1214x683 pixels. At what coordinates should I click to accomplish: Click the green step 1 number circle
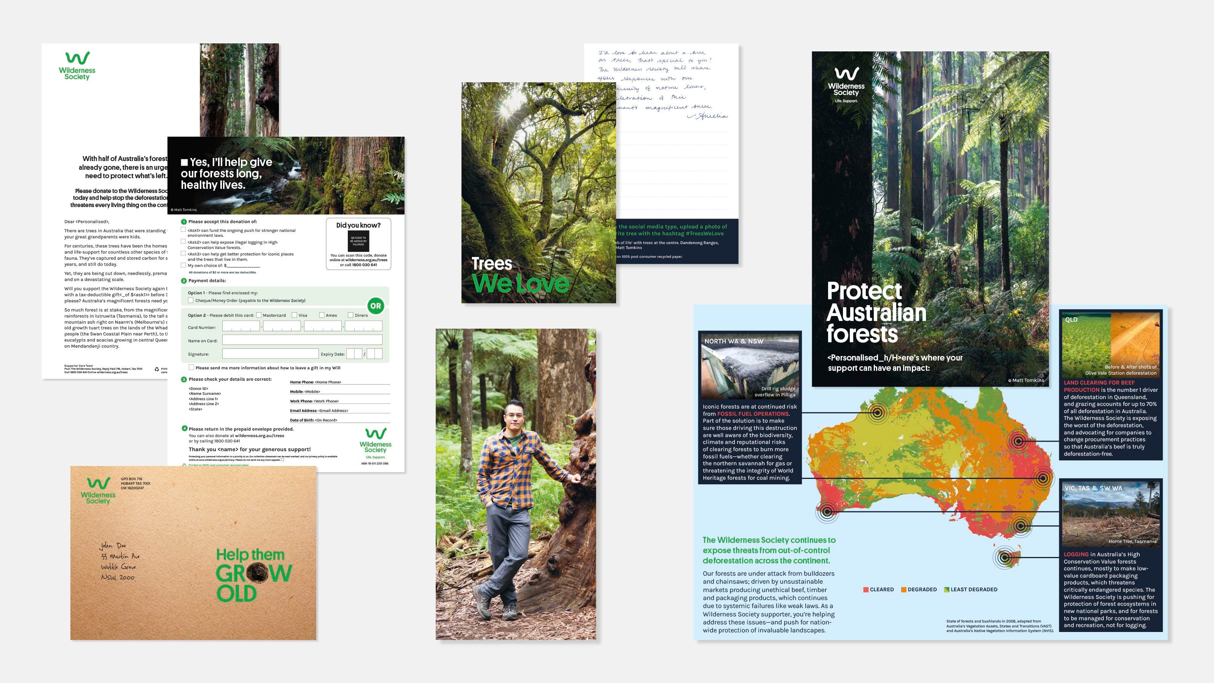[x=184, y=222]
